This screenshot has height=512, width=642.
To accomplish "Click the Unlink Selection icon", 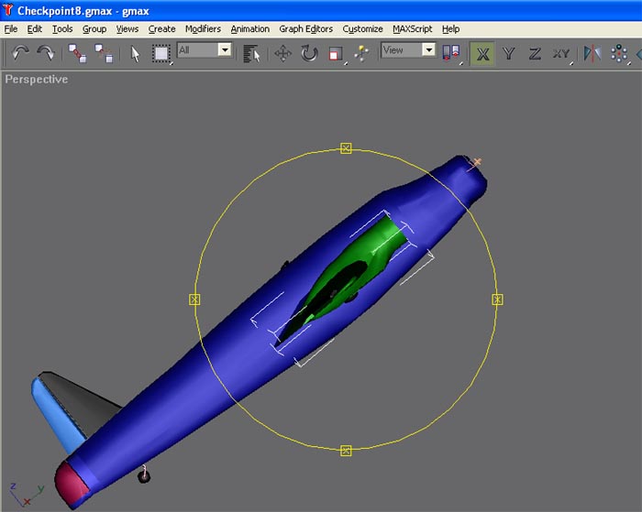I will pos(104,53).
